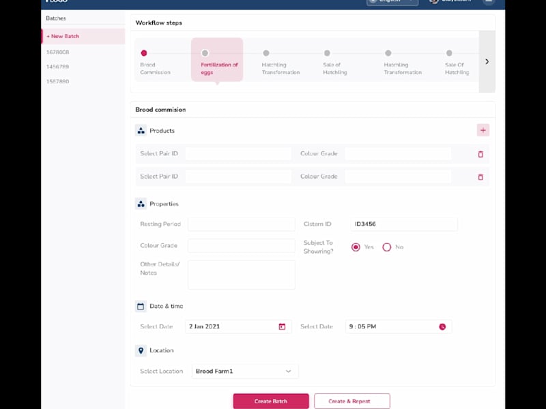Image resolution: width=546 pixels, height=409 pixels.
Task: Select Yes for Subject To Showring
Action: coord(356,247)
